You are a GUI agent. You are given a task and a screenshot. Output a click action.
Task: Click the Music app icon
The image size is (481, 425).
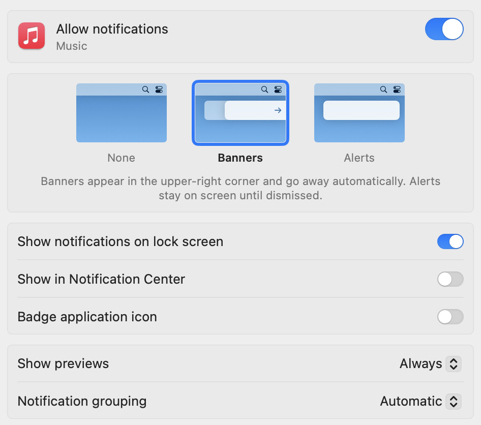click(32, 36)
